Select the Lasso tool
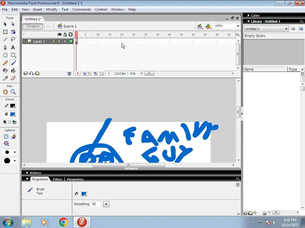 pos(13,39)
